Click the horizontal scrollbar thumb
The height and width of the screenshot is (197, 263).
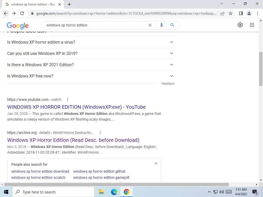(117, 185)
